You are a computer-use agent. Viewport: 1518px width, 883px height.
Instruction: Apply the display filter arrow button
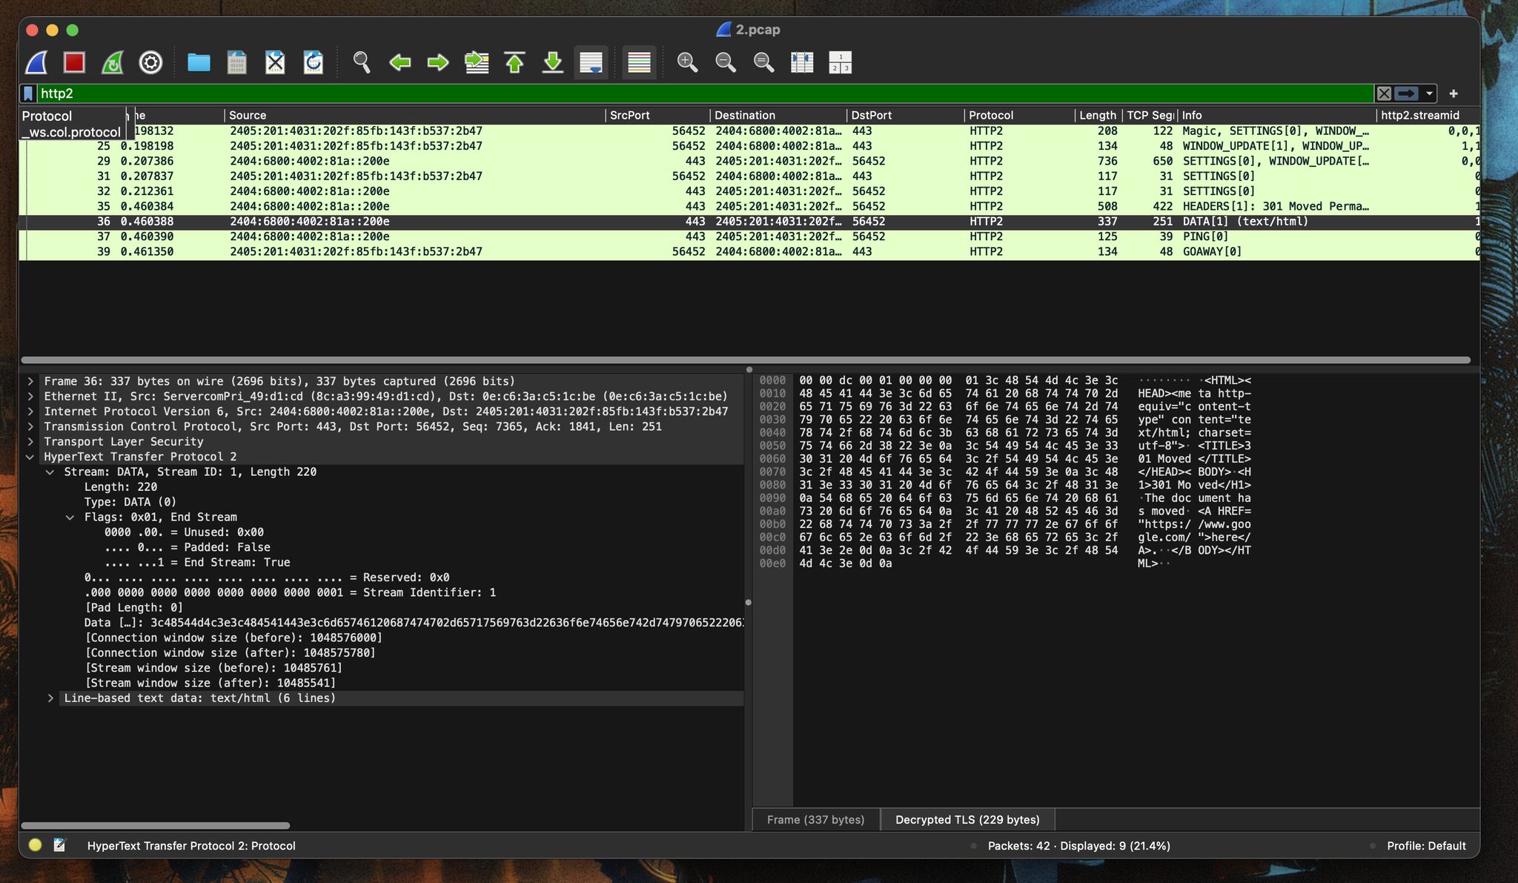tap(1406, 93)
